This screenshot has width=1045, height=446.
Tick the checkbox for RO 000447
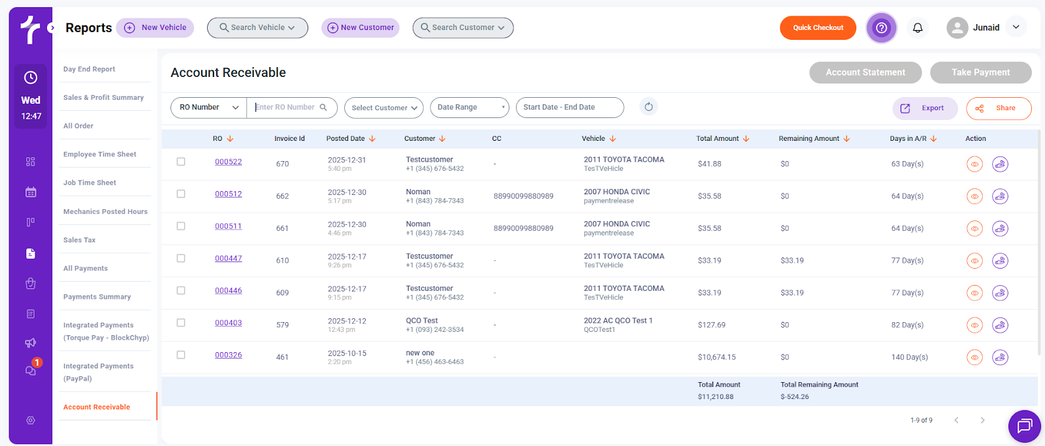click(x=181, y=258)
